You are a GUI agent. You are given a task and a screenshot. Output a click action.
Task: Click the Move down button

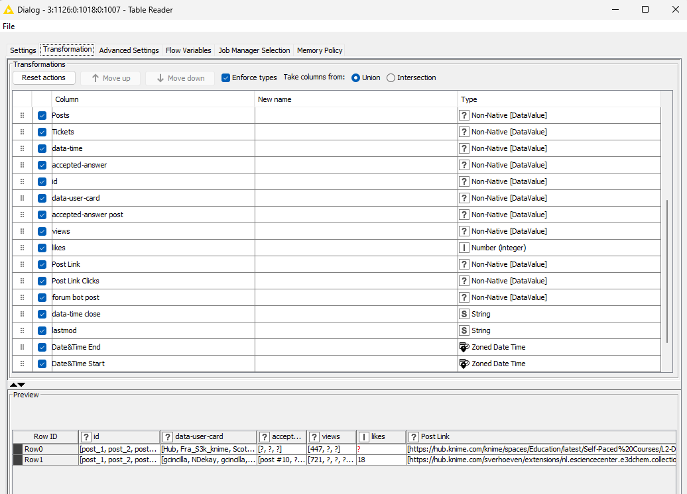(180, 78)
